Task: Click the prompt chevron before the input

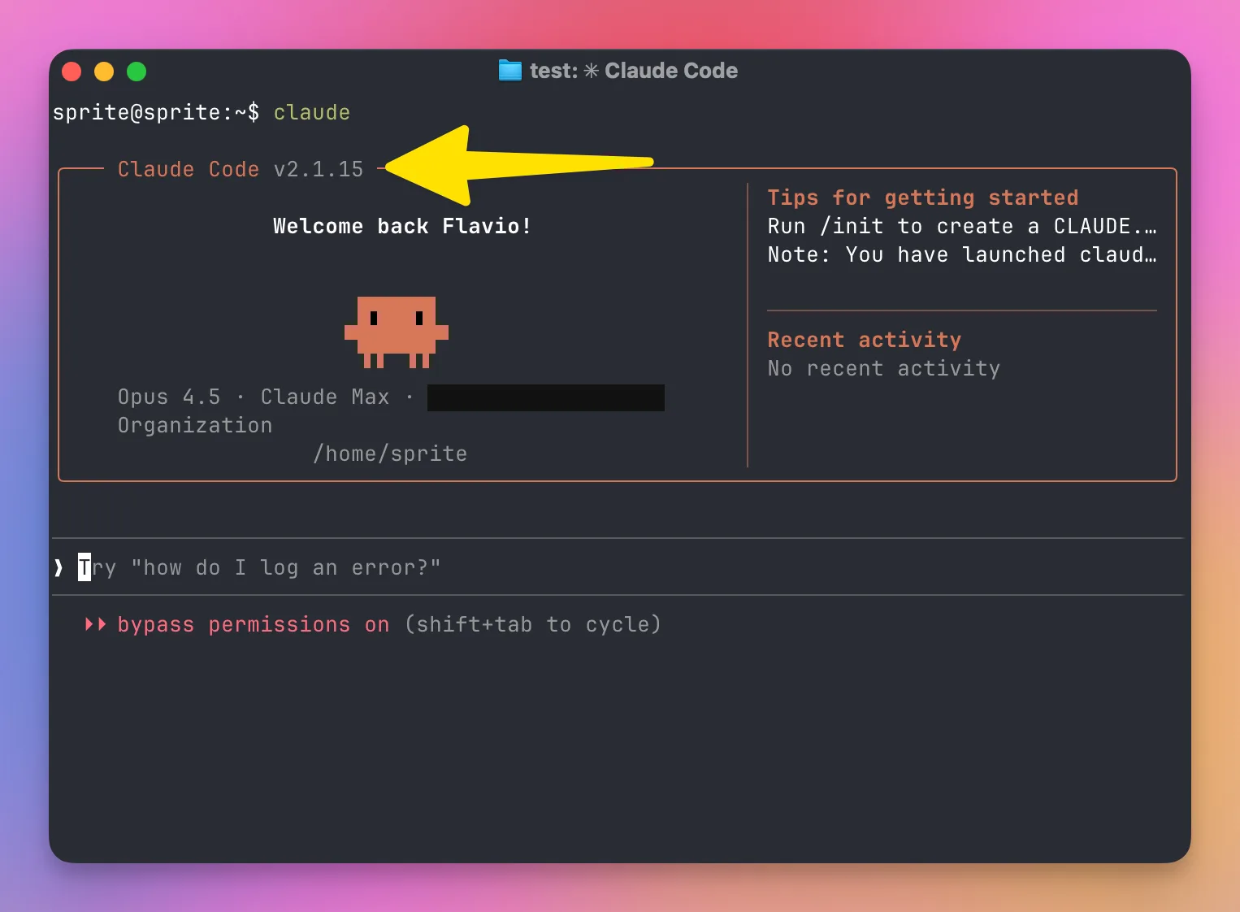Action: (59, 567)
